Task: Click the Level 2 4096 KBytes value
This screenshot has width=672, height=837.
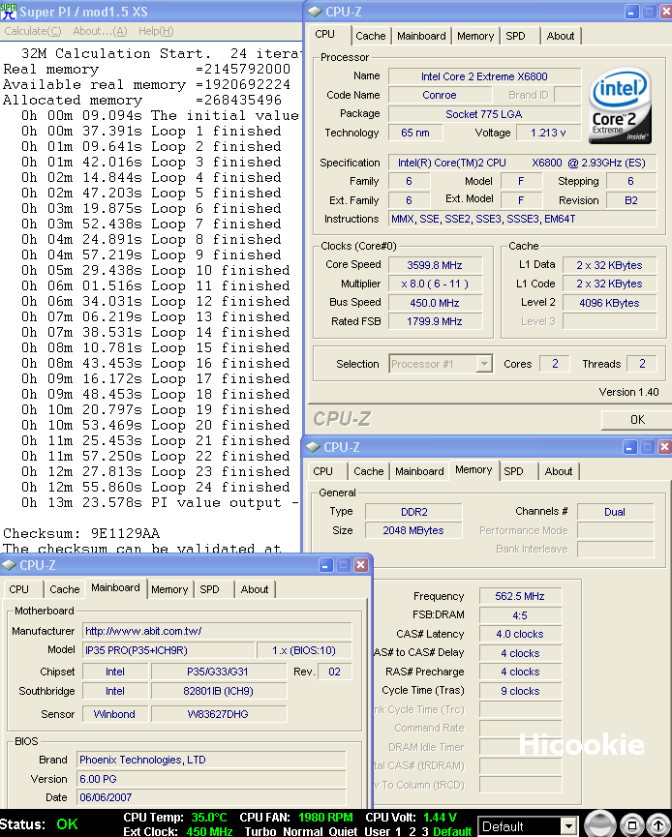Action: coord(609,303)
